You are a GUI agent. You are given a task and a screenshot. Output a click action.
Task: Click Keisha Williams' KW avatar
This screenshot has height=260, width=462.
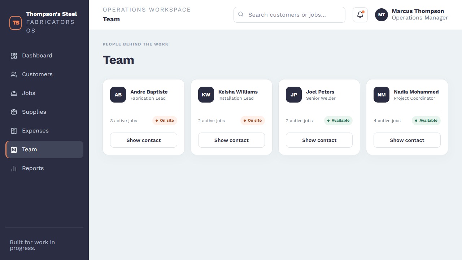click(206, 95)
